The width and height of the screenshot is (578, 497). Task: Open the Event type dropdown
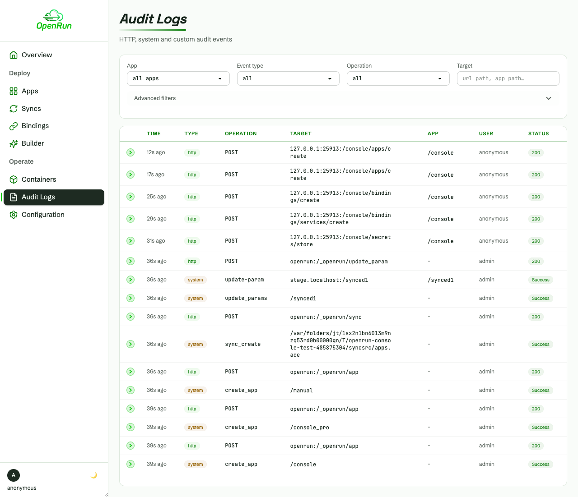point(288,78)
